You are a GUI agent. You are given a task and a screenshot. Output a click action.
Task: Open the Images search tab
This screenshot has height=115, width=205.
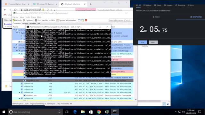(x=168, y=5)
